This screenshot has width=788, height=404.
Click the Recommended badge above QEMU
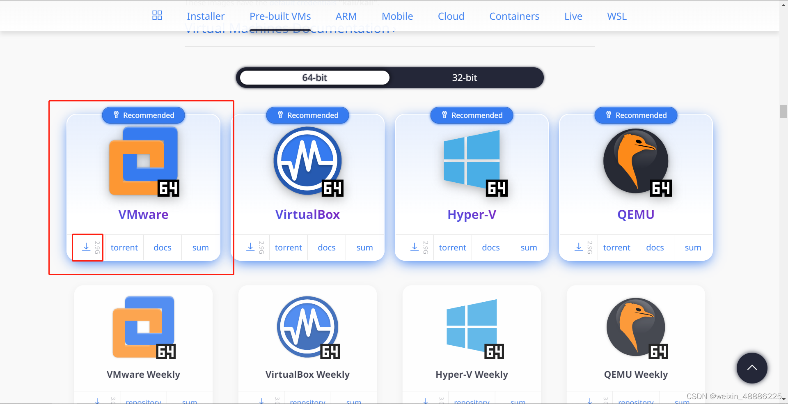636,115
